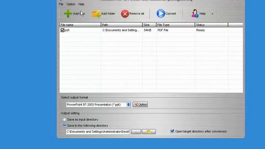Sort list by Status column header
Viewport: 265px width, 149px height.
pyautogui.click(x=211, y=25)
